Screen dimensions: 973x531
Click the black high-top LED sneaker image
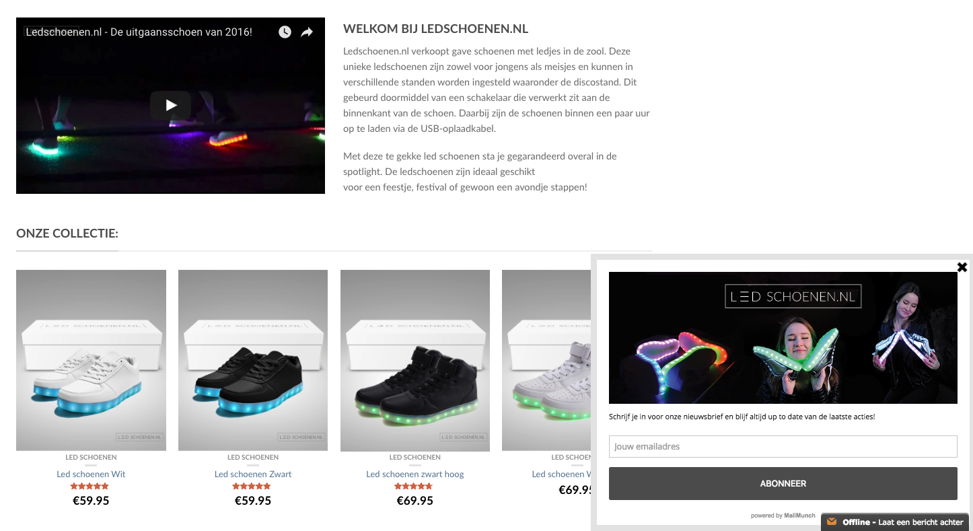click(415, 360)
